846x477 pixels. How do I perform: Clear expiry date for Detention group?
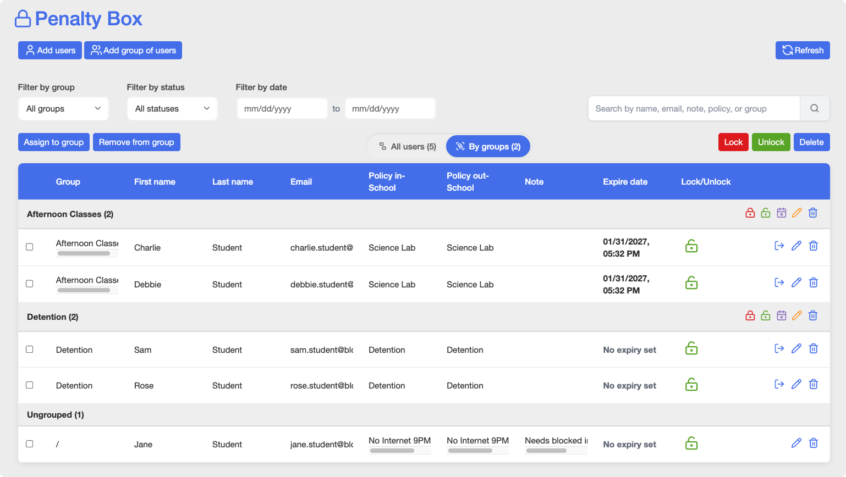coord(782,316)
